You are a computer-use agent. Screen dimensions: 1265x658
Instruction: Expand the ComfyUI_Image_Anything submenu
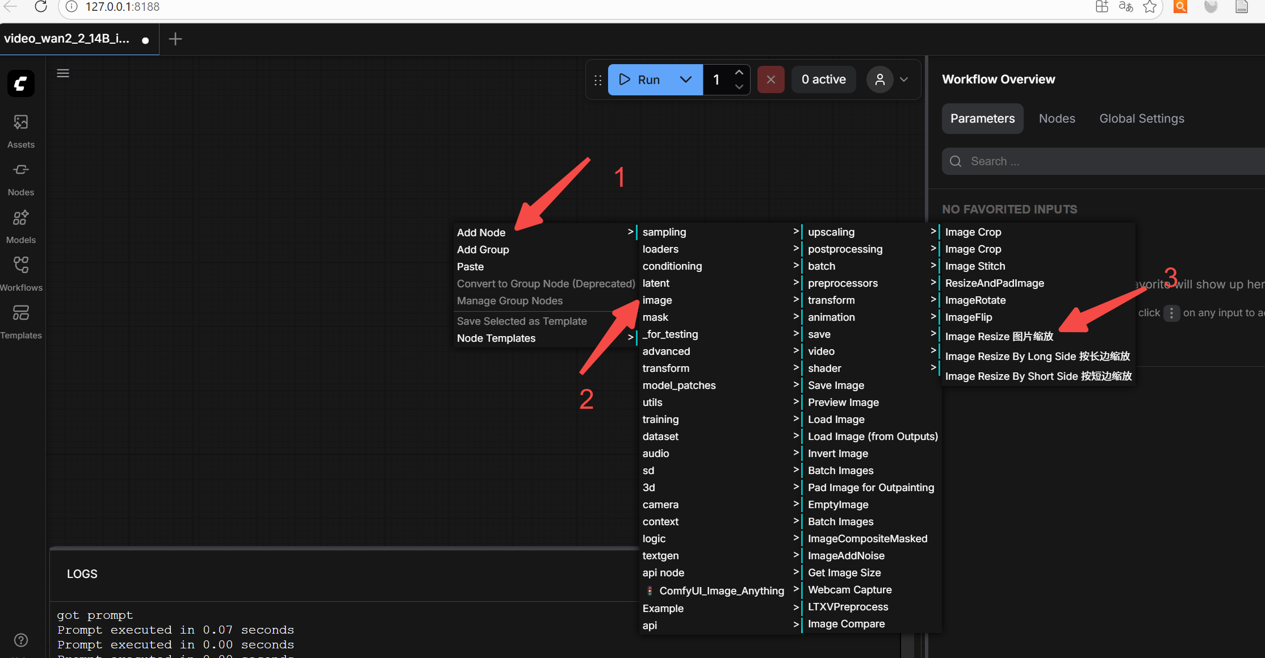[721, 590]
